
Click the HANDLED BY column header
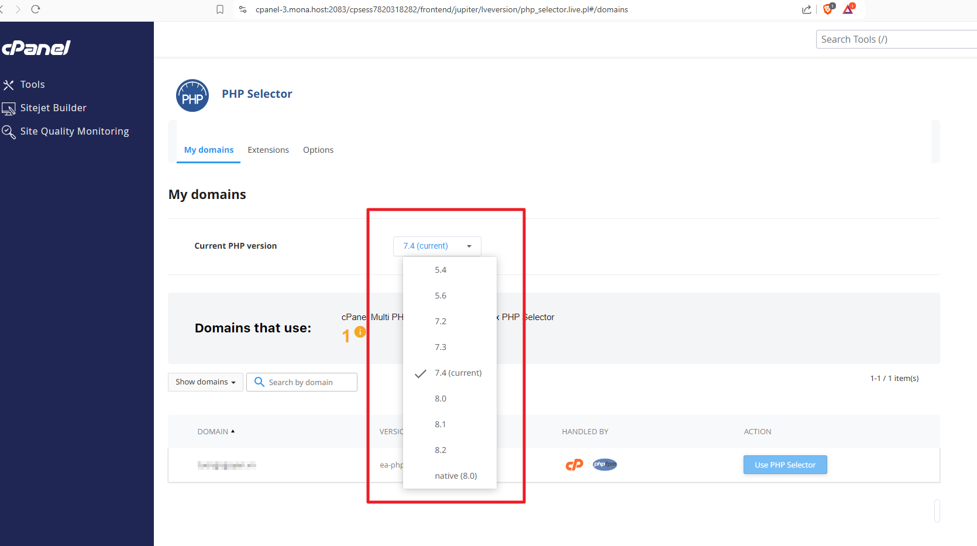click(x=585, y=432)
